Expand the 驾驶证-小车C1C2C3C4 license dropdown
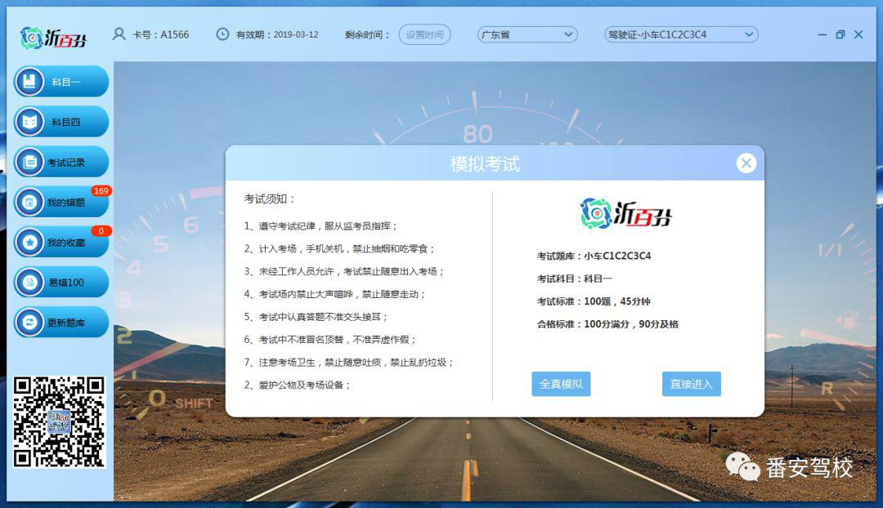This screenshot has height=508, width=883. (680, 34)
